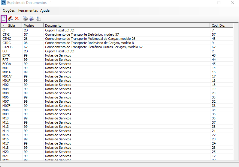Select the ECF Cupom Fiscal row
This screenshot has width=239, height=167.
pyautogui.click(x=117, y=51)
